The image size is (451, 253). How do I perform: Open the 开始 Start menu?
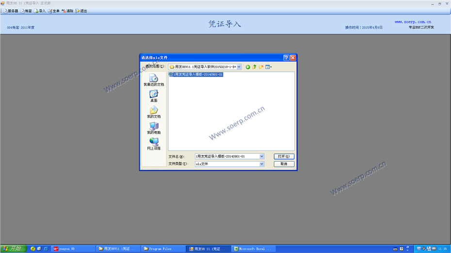click(13, 249)
